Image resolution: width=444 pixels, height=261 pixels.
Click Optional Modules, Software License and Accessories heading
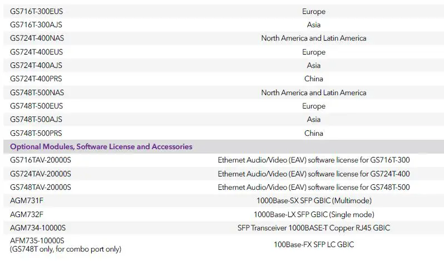(101, 146)
